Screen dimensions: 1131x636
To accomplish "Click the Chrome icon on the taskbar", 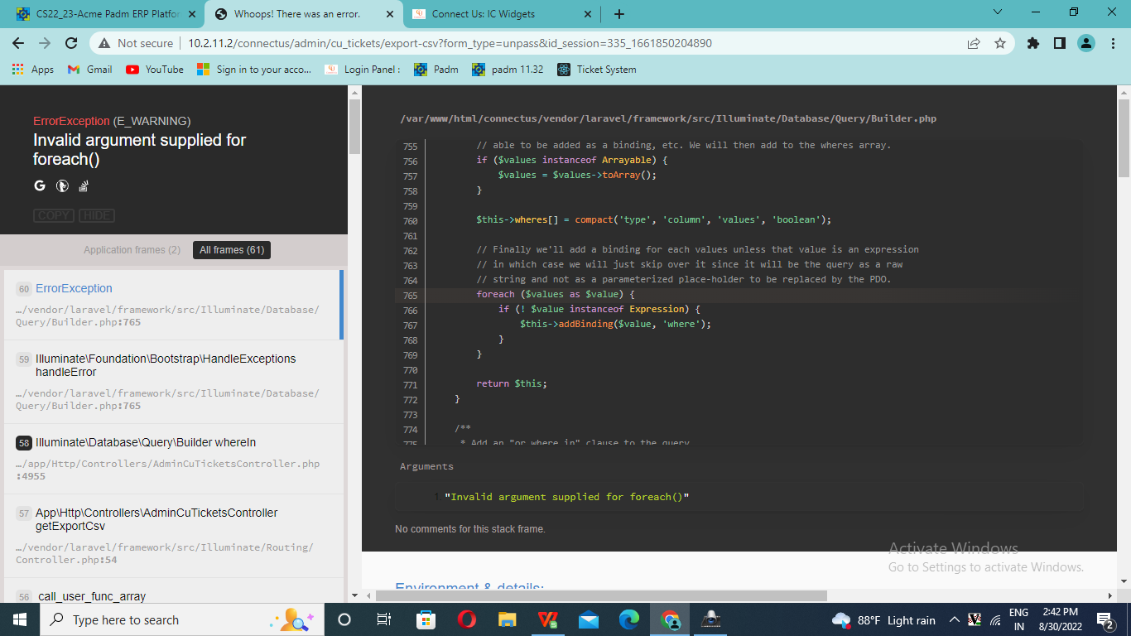I will [x=670, y=619].
